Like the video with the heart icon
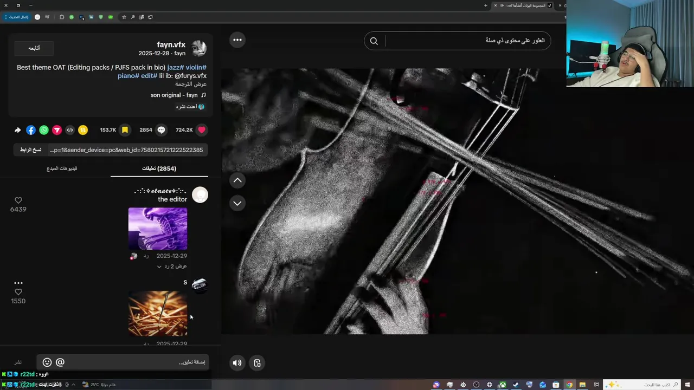The height and width of the screenshot is (390, 694). (x=202, y=130)
